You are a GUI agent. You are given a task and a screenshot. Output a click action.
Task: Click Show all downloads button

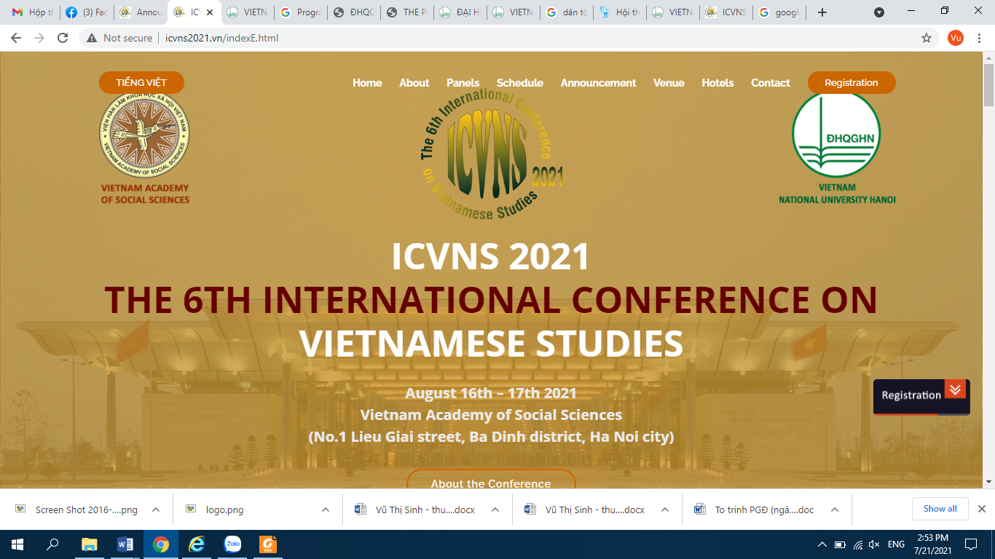coord(940,509)
